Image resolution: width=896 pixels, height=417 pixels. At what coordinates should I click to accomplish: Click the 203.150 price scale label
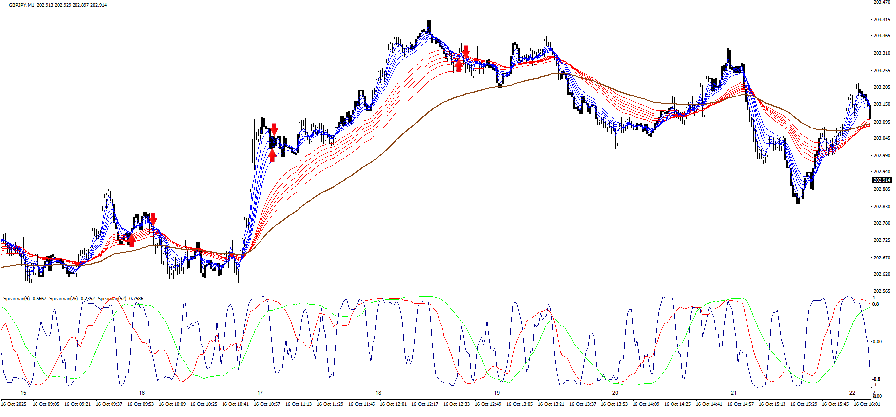881,104
